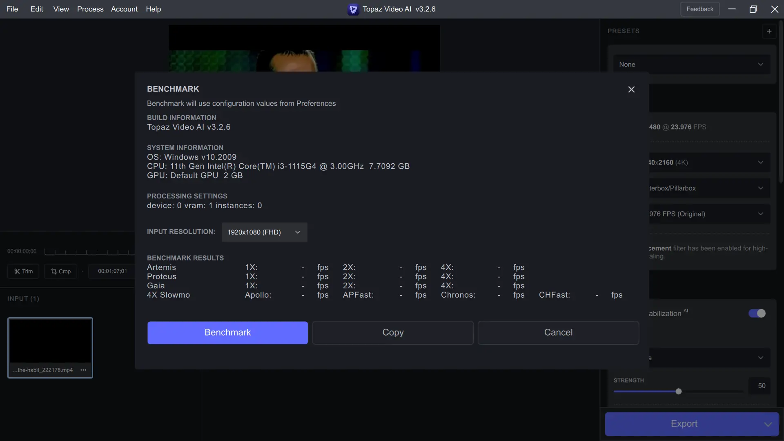784x441 pixels.
Task: Click the Topaz Video AI logo icon
Action: 353,9
